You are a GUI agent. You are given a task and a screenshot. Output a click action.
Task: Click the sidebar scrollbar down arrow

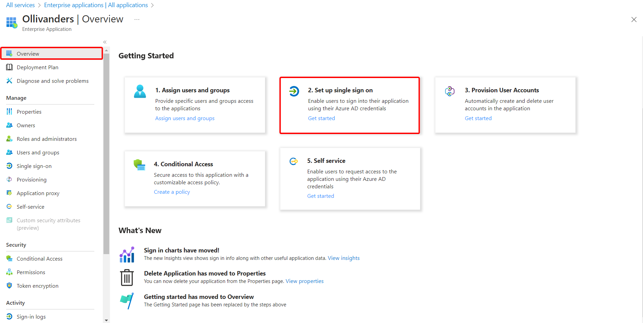(x=106, y=320)
